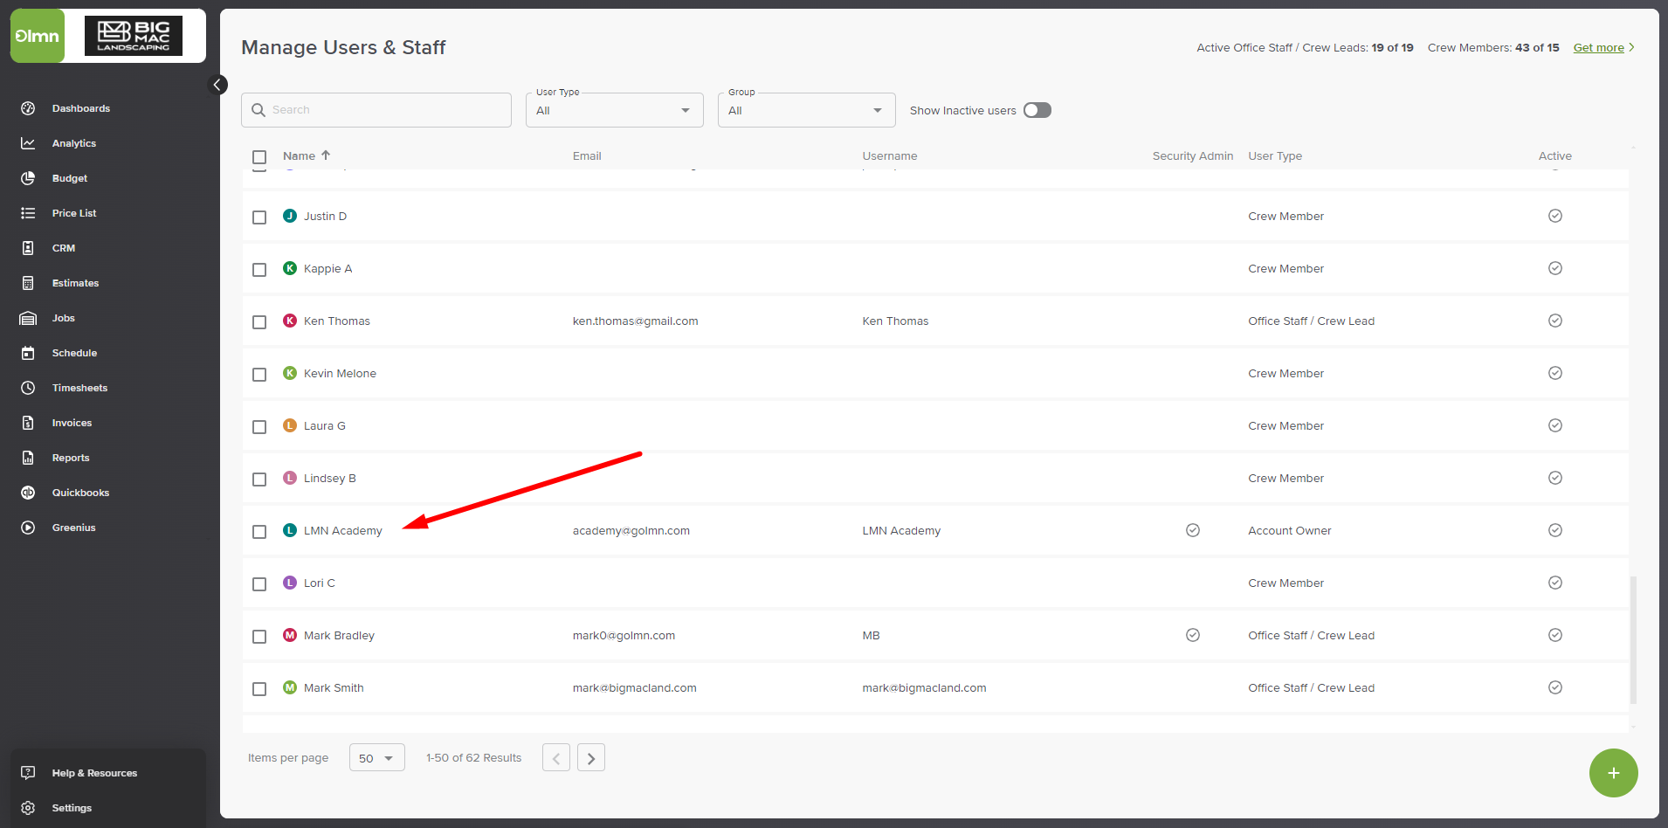Click the 1-50 of 62 Results text

pyautogui.click(x=473, y=757)
